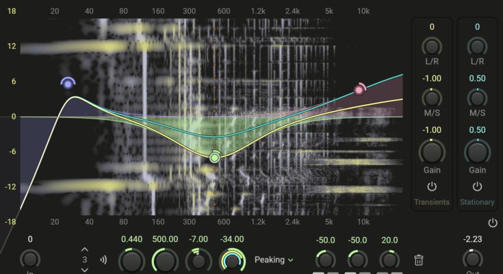Toggle the global plugin power button
This screenshot has height=274, width=503.
[x=493, y=223]
